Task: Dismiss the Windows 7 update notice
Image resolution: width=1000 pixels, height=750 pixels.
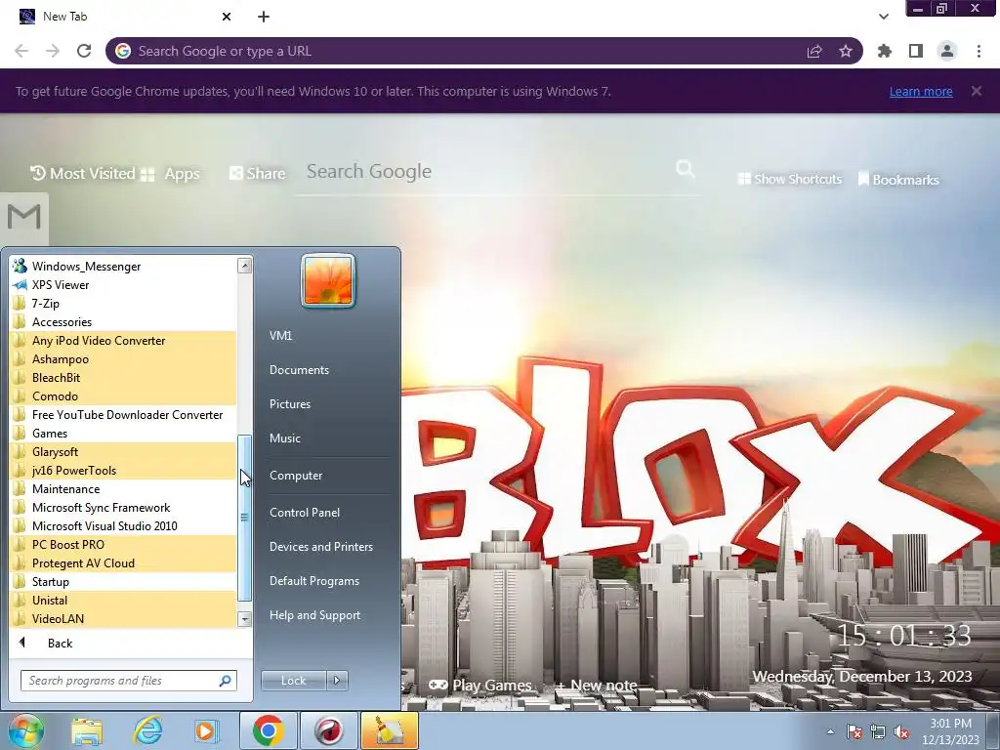Action: [977, 91]
